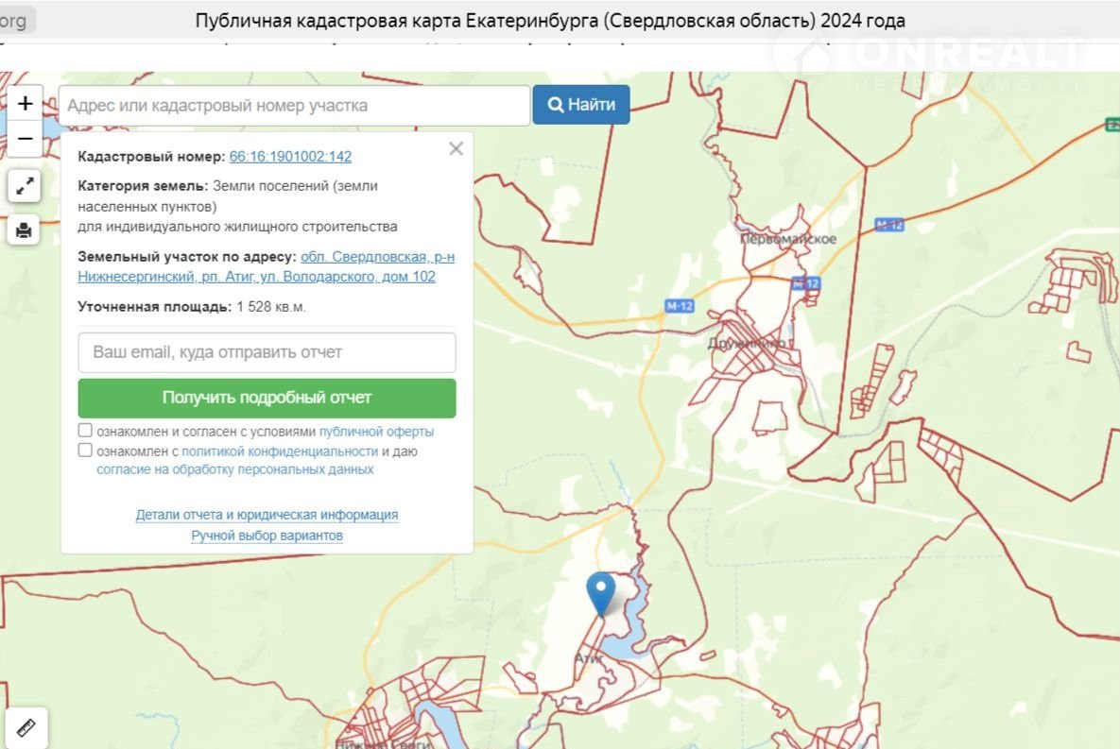
Task: Open the ruler measurement tool
Action: 26,727
